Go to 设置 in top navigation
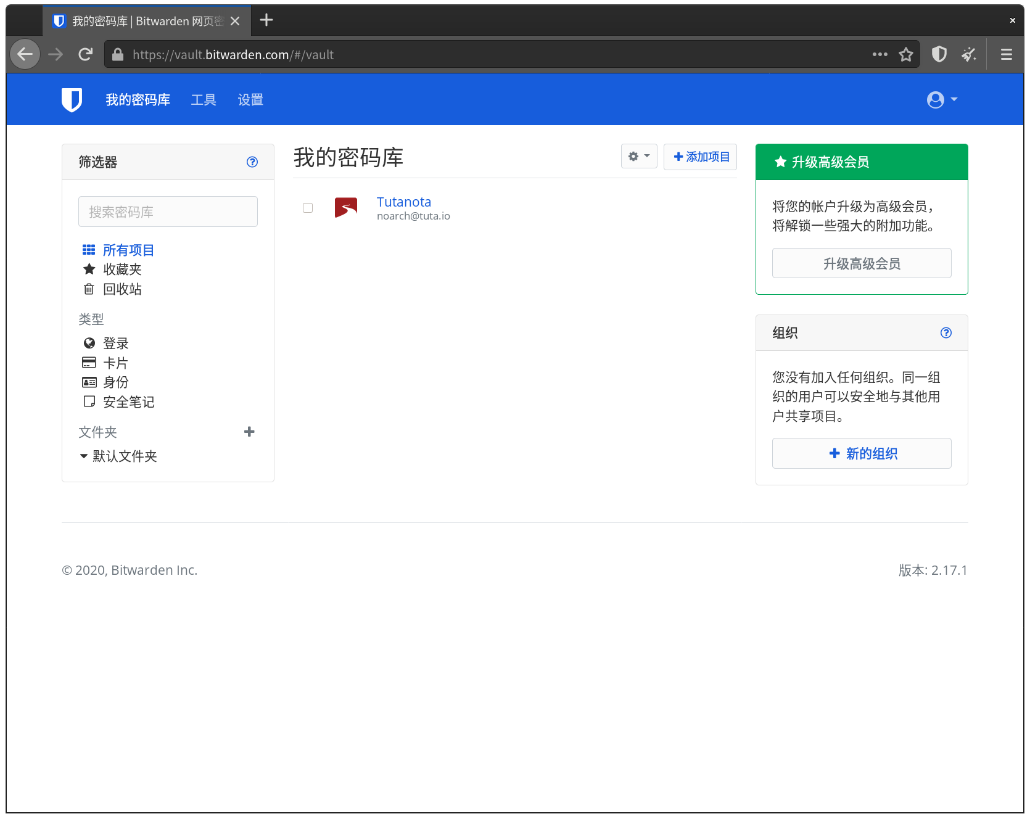 click(x=250, y=100)
